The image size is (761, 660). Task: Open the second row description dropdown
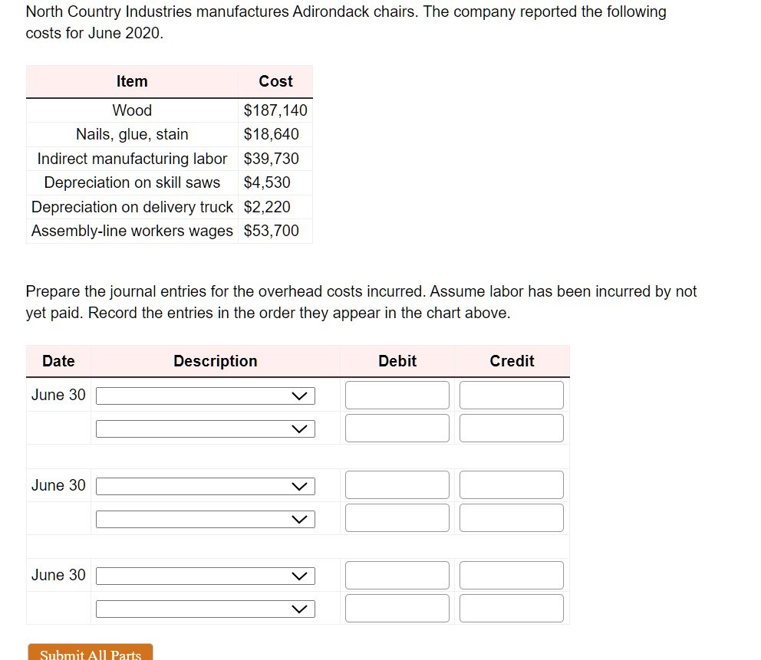[206, 429]
